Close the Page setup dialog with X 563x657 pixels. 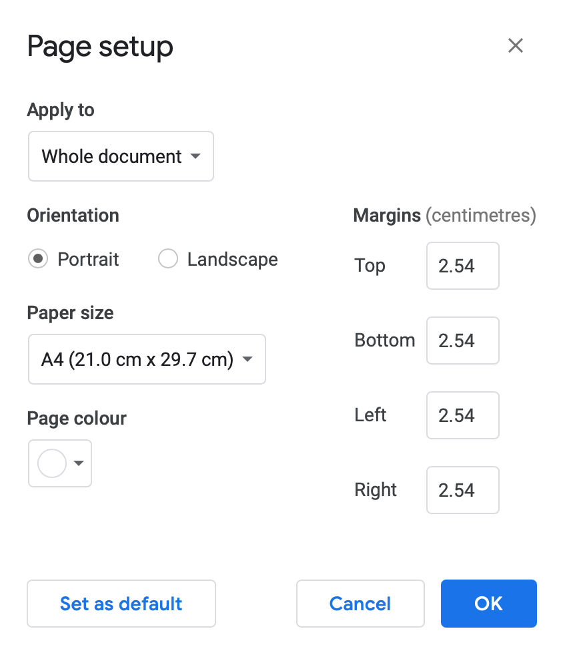coord(515,45)
